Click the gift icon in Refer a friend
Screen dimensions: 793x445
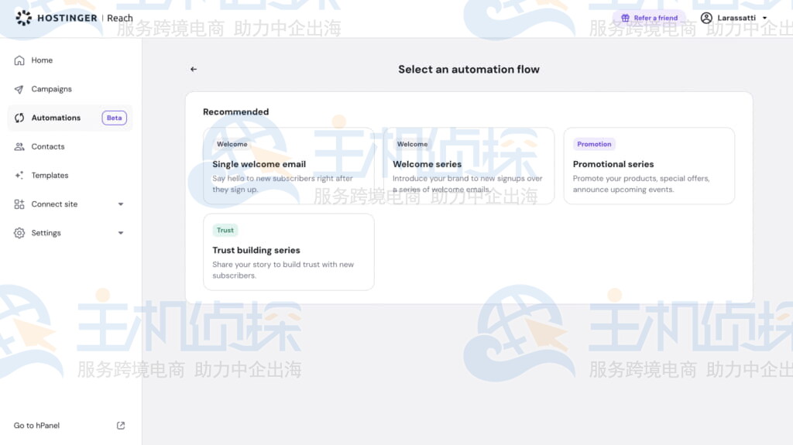coord(626,18)
